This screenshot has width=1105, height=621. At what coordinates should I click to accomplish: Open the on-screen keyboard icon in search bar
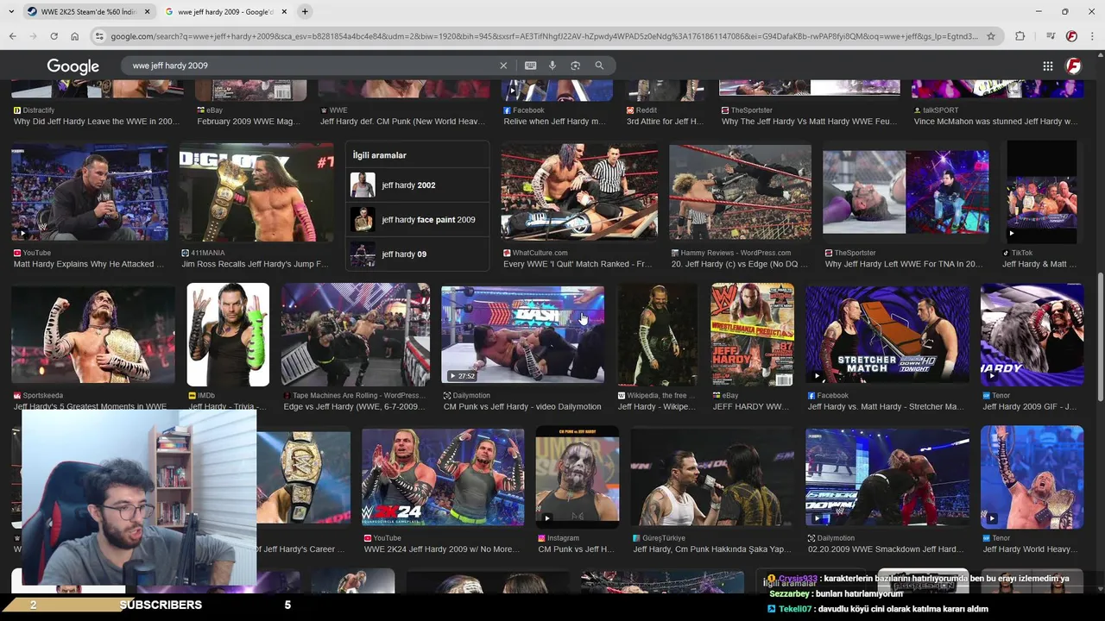click(x=530, y=66)
